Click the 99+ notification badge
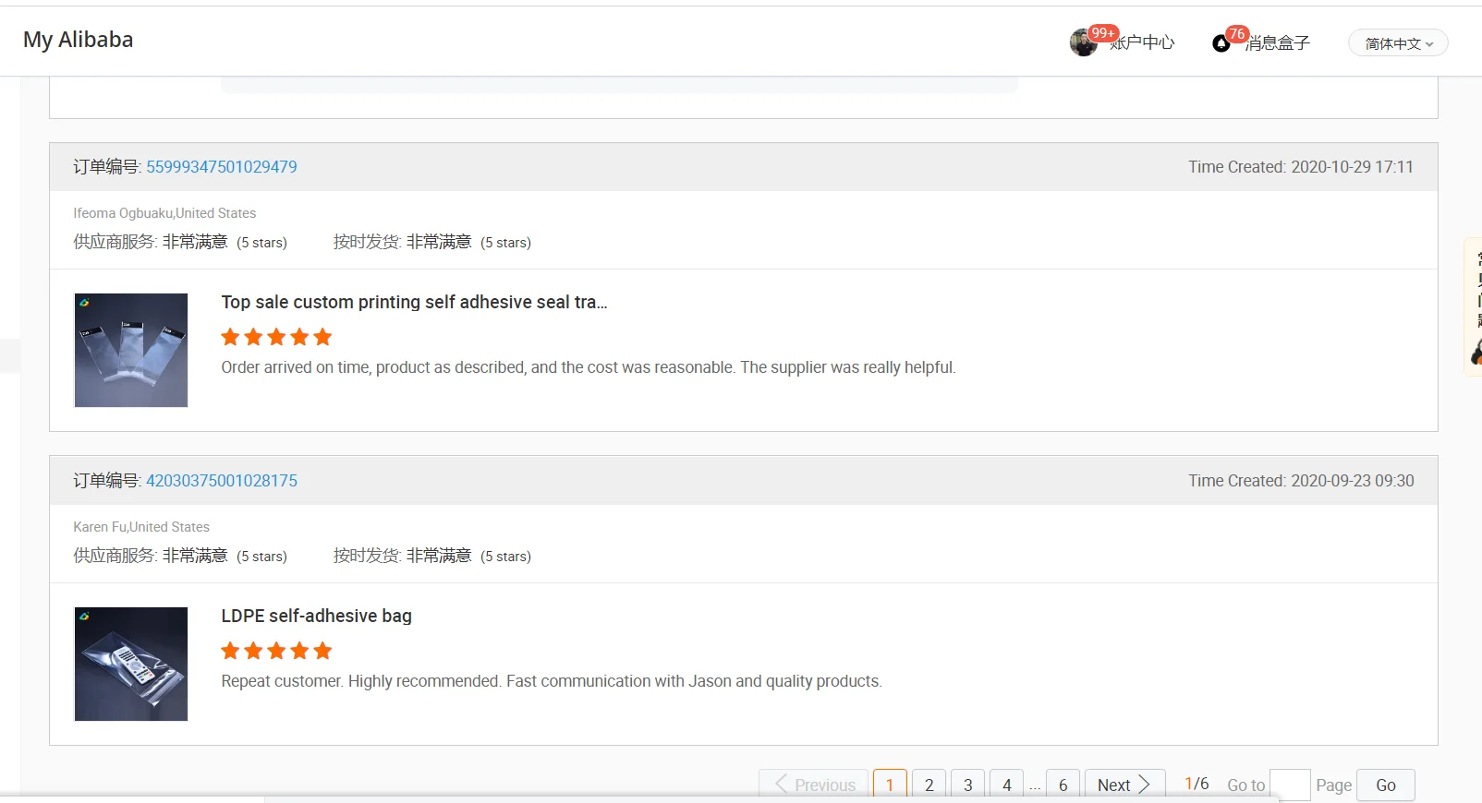This screenshot has height=803, width=1482. (1103, 33)
